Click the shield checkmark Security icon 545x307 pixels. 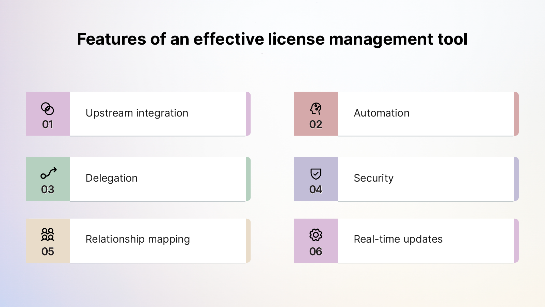click(316, 174)
